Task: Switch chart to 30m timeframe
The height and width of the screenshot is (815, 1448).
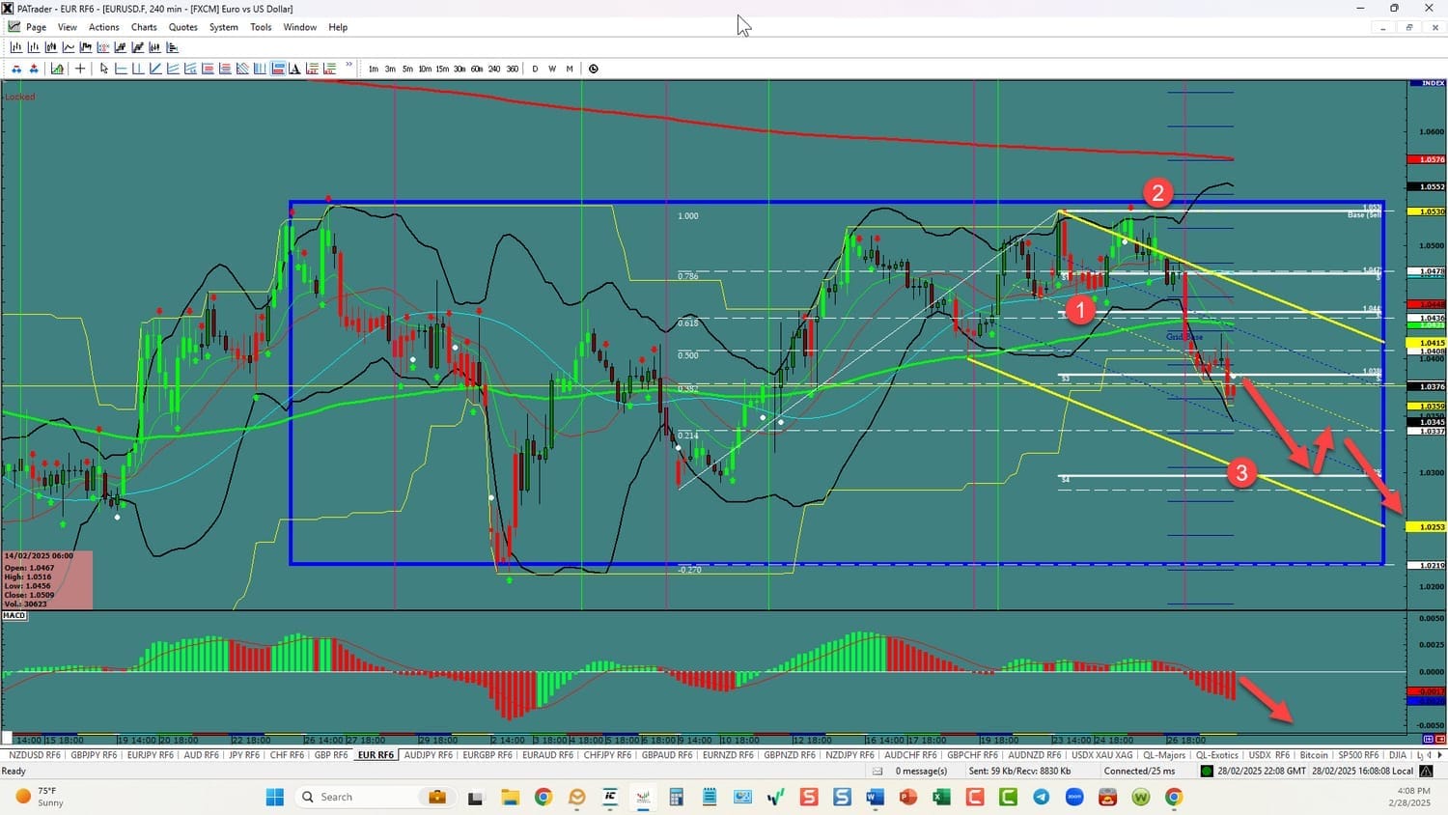Action: [x=459, y=69]
